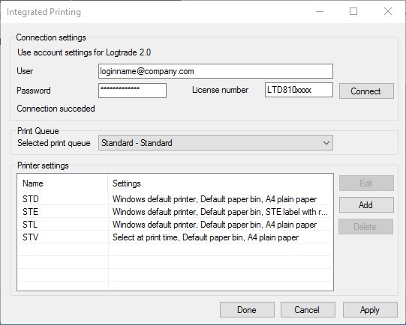Image resolution: width=406 pixels, height=325 pixels.
Task: Apply the printer settings changes
Action: pos(370,310)
